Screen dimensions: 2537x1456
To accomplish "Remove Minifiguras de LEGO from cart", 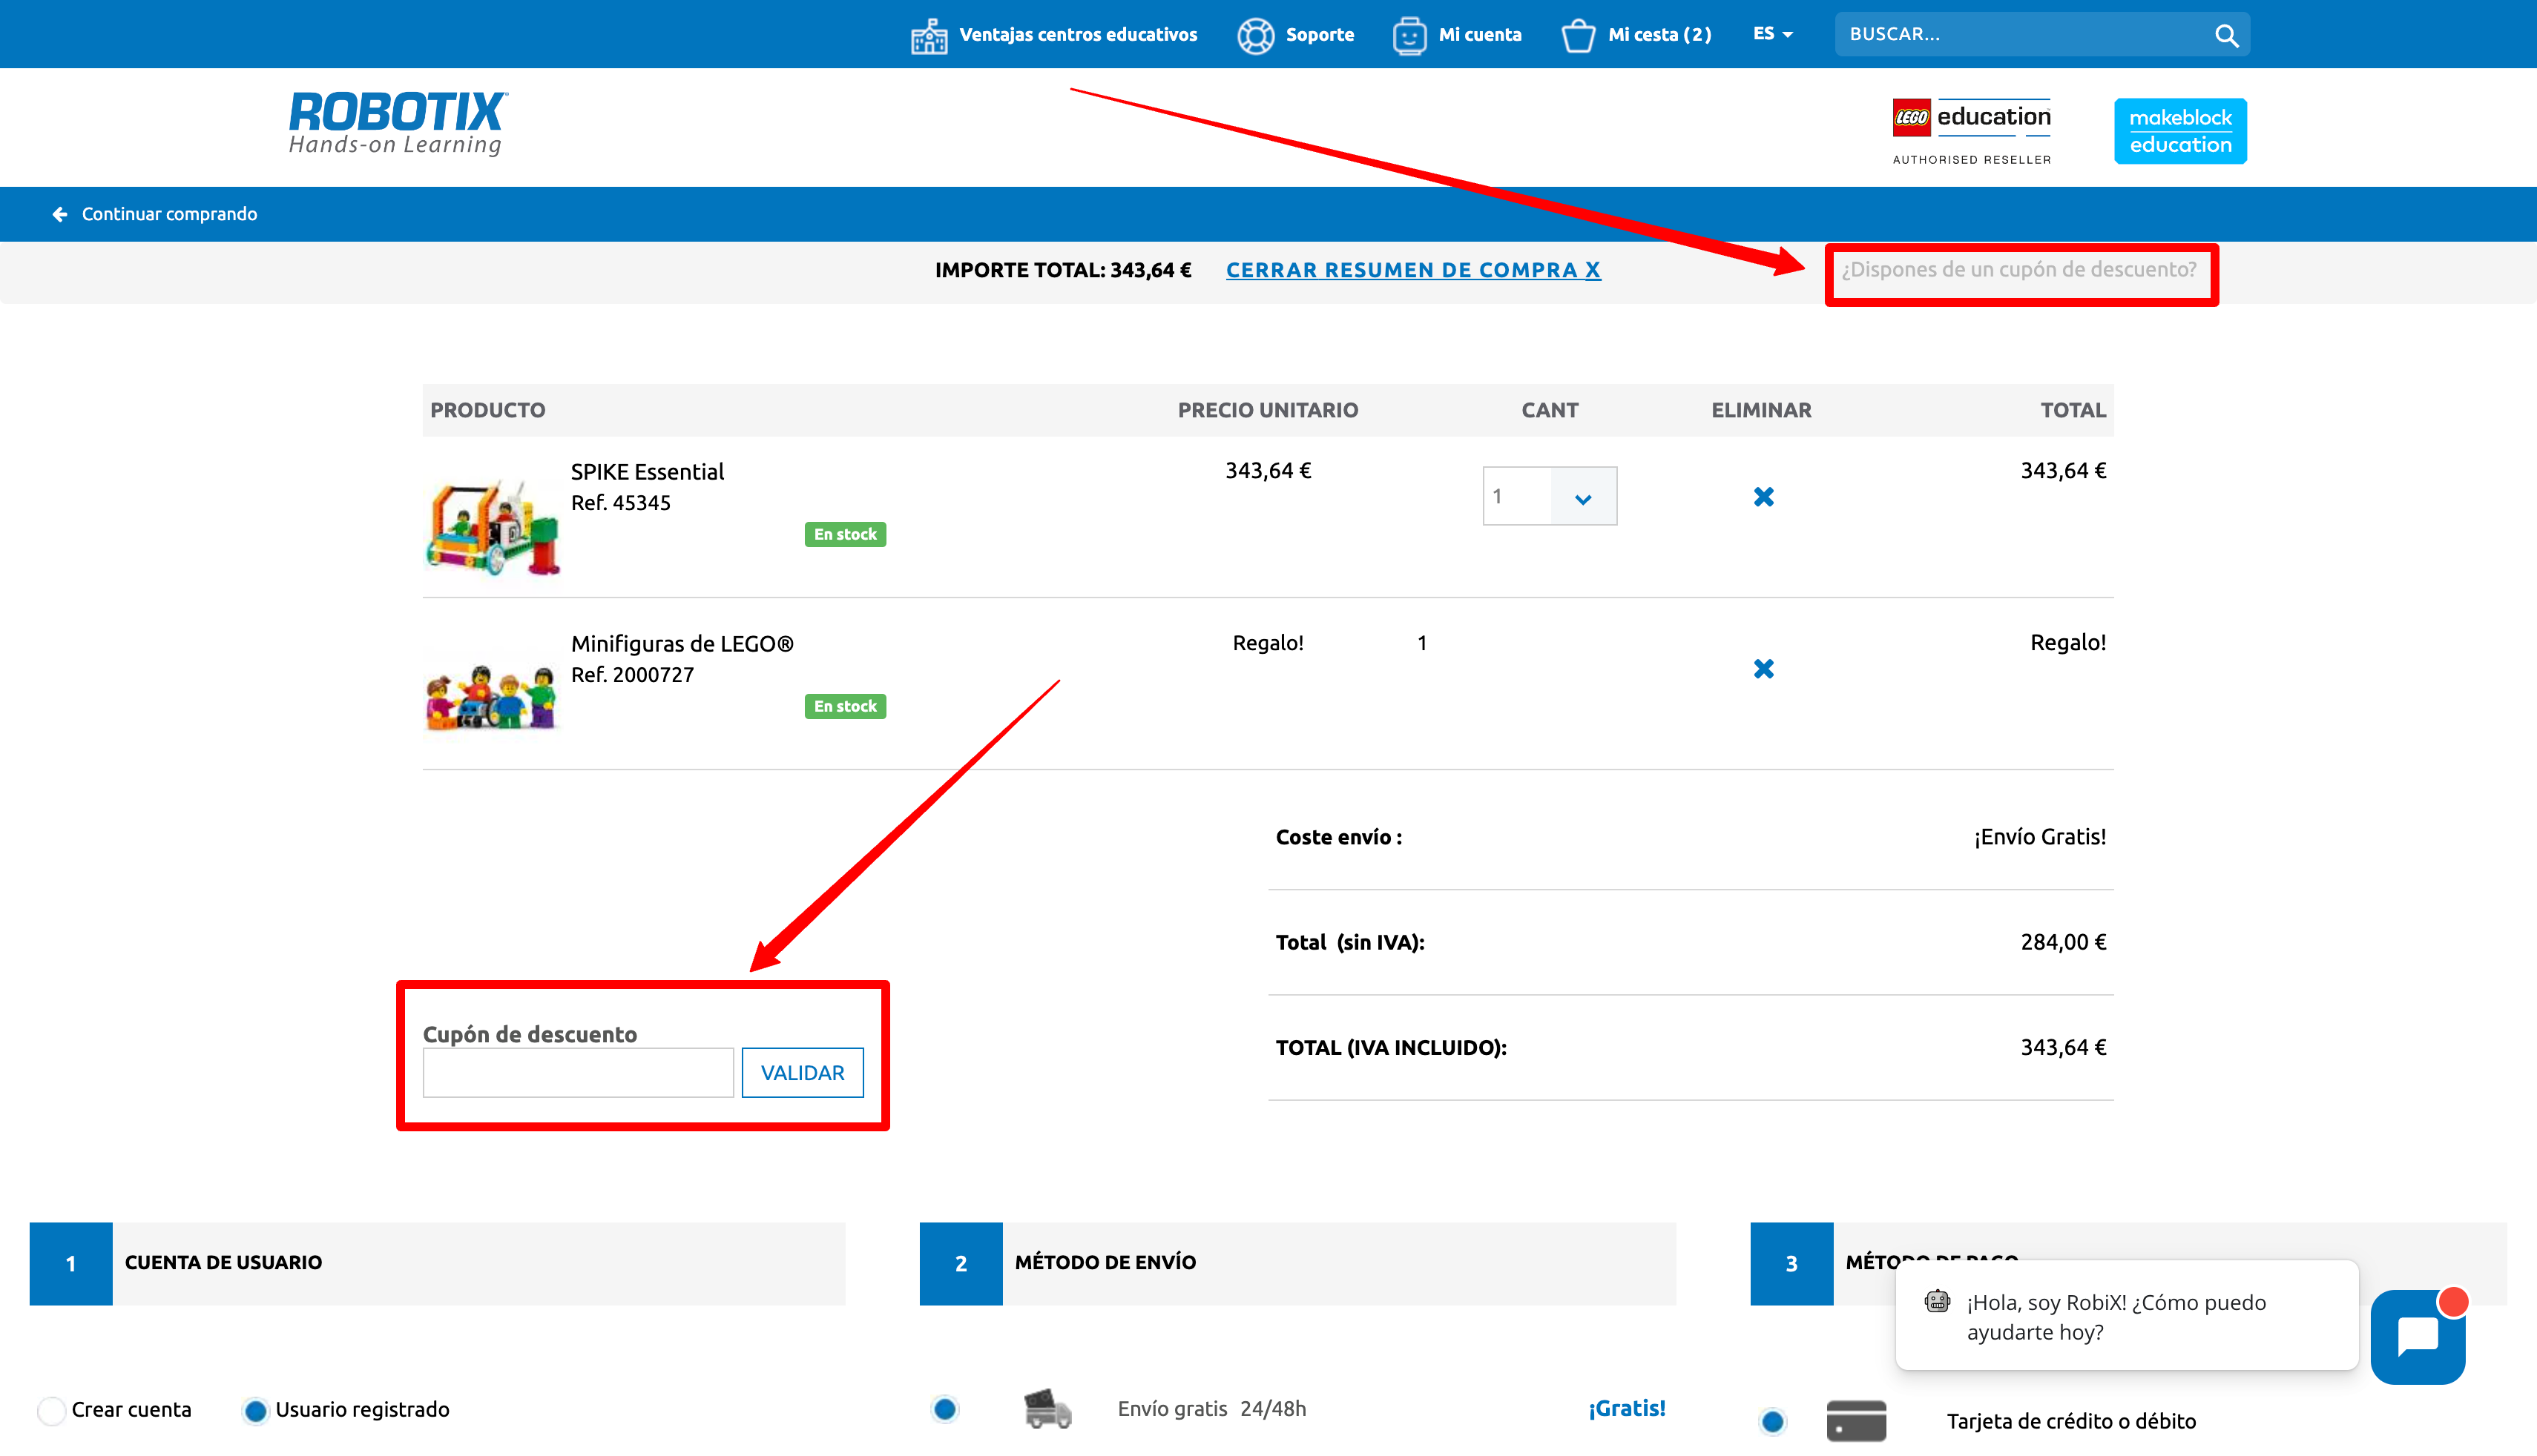I will (1763, 669).
